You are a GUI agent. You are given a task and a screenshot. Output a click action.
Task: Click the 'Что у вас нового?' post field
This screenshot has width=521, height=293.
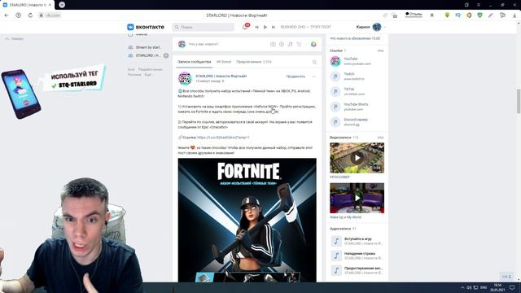point(204,44)
